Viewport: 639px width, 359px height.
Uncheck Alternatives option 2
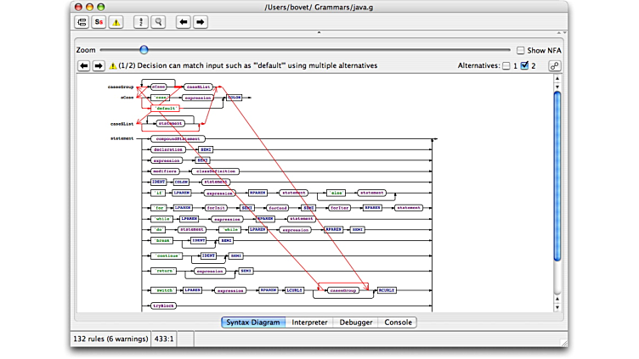pyautogui.click(x=525, y=65)
